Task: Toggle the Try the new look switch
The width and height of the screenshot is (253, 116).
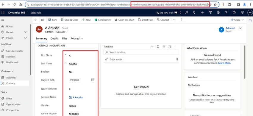Action: pos(178,12)
